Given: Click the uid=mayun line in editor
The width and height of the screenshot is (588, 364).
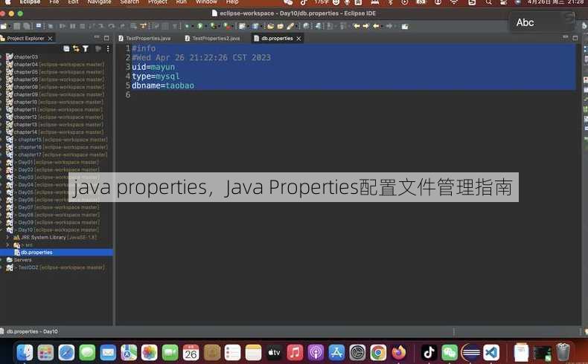Looking at the screenshot, I should click(153, 67).
